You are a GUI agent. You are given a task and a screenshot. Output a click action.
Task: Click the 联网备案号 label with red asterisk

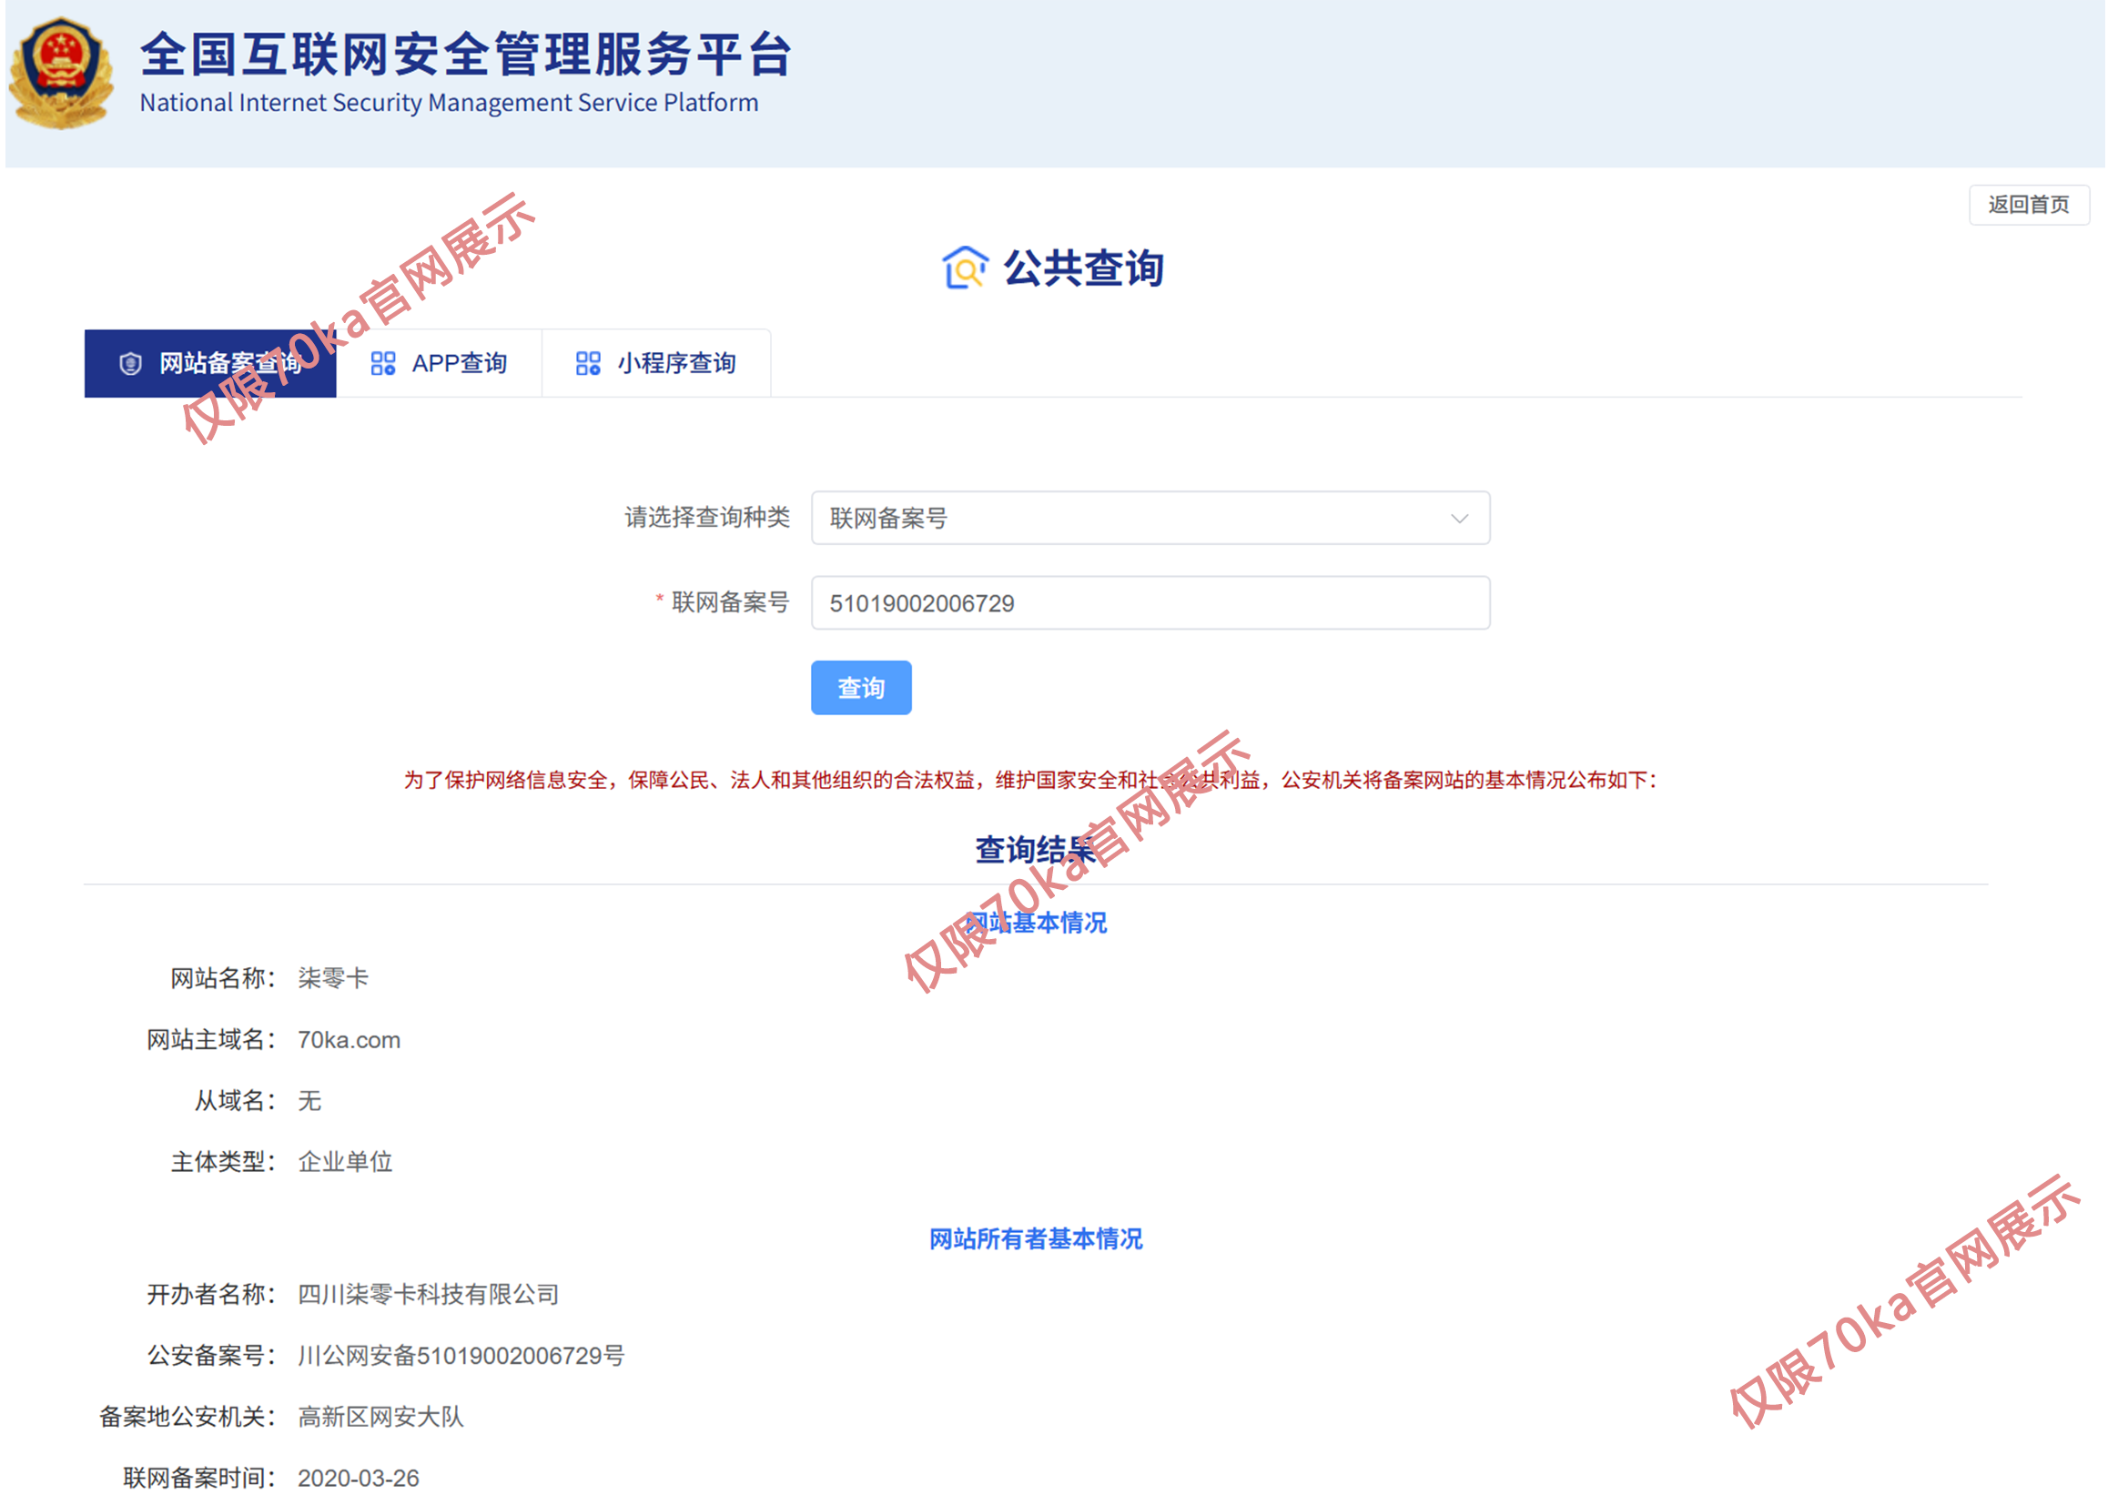tap(722, 602)
